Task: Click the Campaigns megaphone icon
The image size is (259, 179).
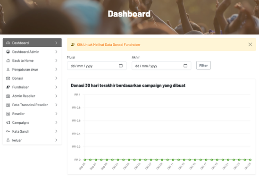Action: 8,122
